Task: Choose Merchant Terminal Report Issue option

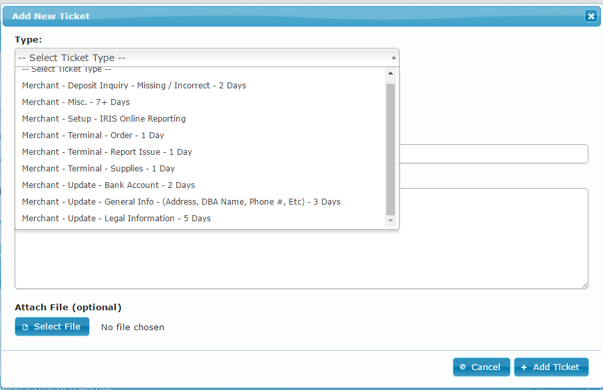Action: pos(107,152)
